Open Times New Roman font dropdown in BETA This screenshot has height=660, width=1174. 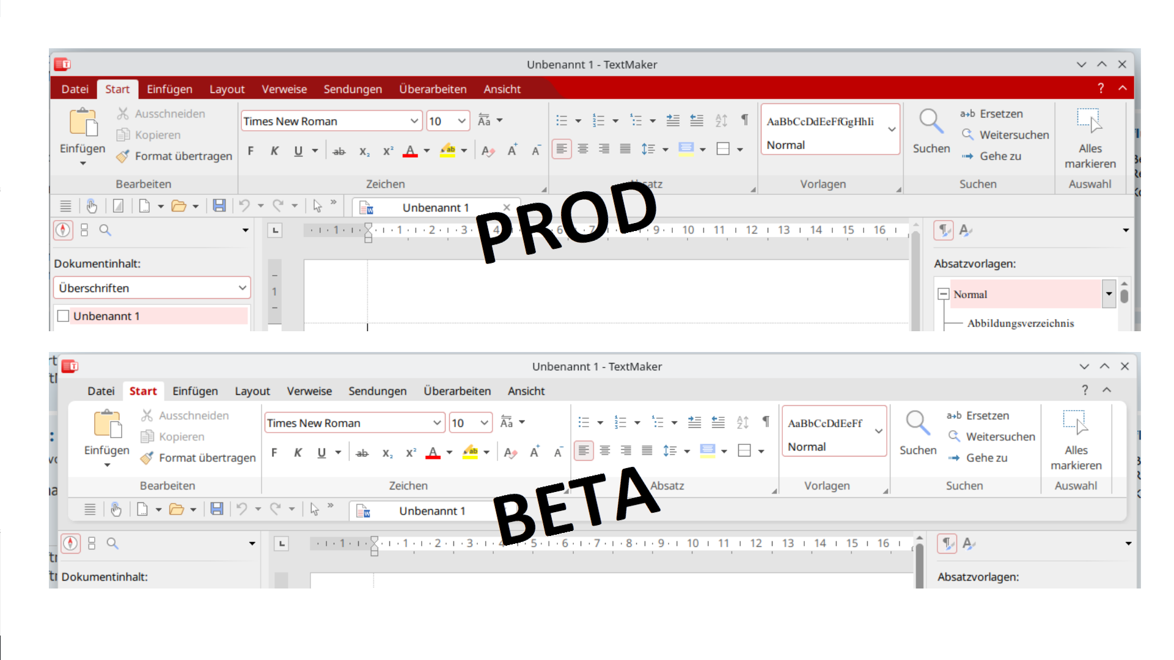(x=437, y=423)
